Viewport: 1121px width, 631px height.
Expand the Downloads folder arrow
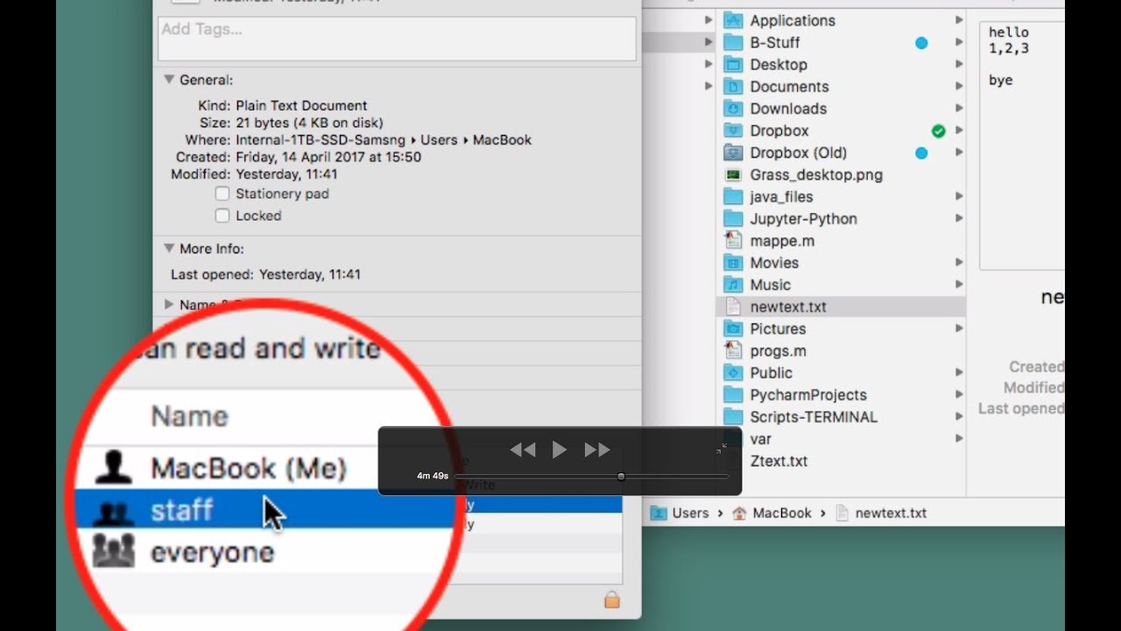960,109
